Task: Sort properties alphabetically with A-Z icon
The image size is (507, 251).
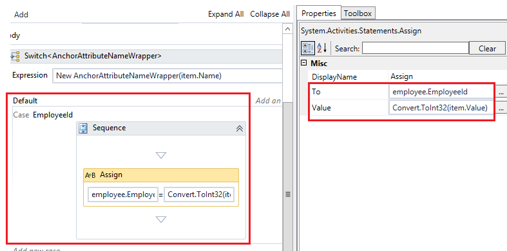Action: pos(321,48)
